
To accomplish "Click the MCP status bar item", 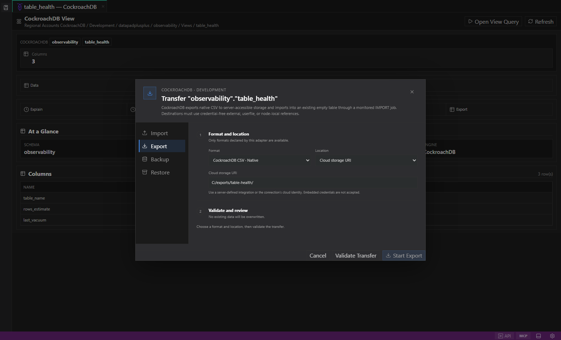I will click(523, 336).
